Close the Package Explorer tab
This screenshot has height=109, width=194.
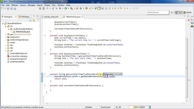tap(16, 17)
